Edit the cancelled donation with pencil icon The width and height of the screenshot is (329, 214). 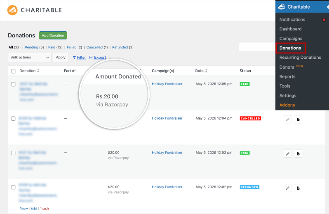point(288,120)
